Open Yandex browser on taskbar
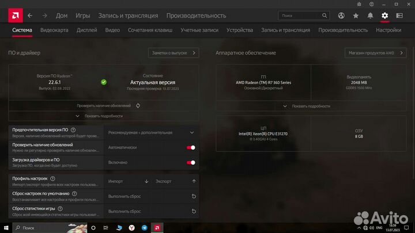 (x=131, y=228)
